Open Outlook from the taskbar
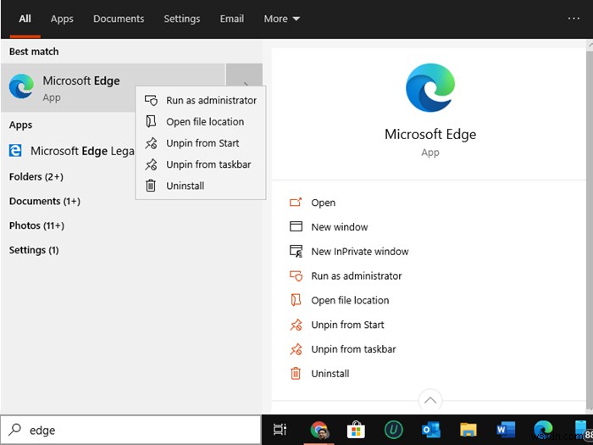This screenshot has height=445, width=593. [430, 430]
